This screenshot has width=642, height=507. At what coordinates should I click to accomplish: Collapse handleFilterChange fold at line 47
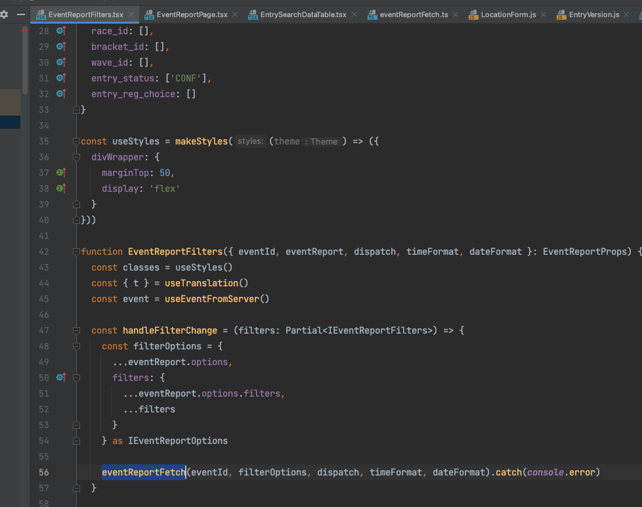click(x=76, y=330)
